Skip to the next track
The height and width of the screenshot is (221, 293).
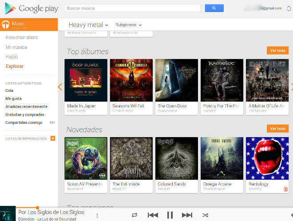point(187,215)
